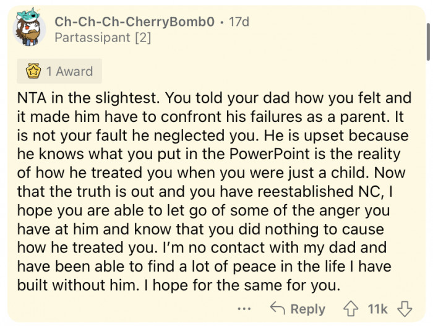The width and height of the screenshot is (433, 326).
Task: Click the gold award star icon
Action: pyautogui.click(x=33, y=71)
